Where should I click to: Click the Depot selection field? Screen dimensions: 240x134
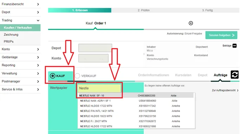[x=95, y=48]
